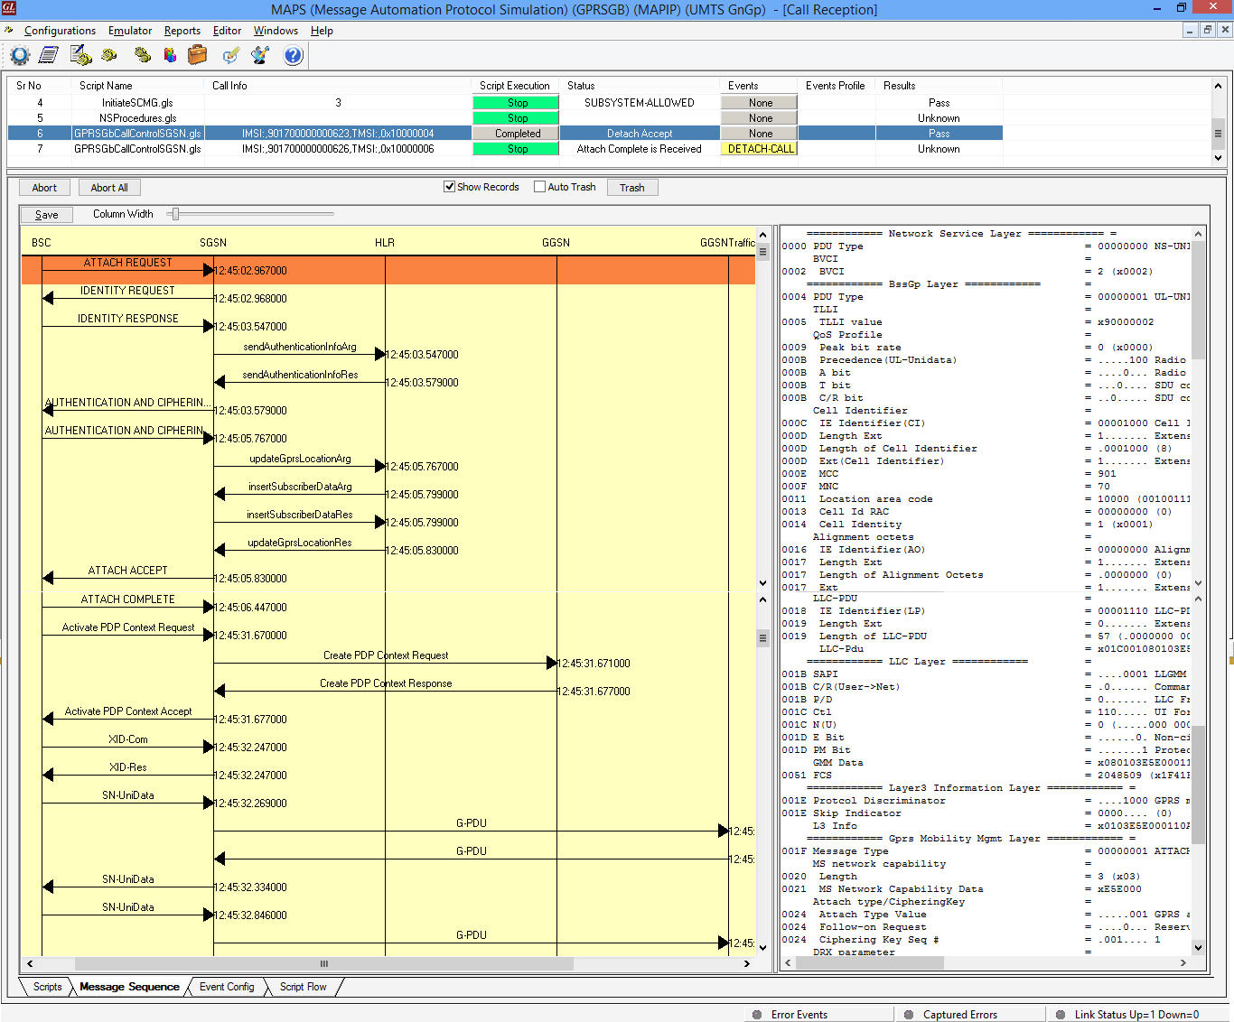Uncheck the Show Records checkbox
The image size is (1234, 1022).
click(449, 187)
